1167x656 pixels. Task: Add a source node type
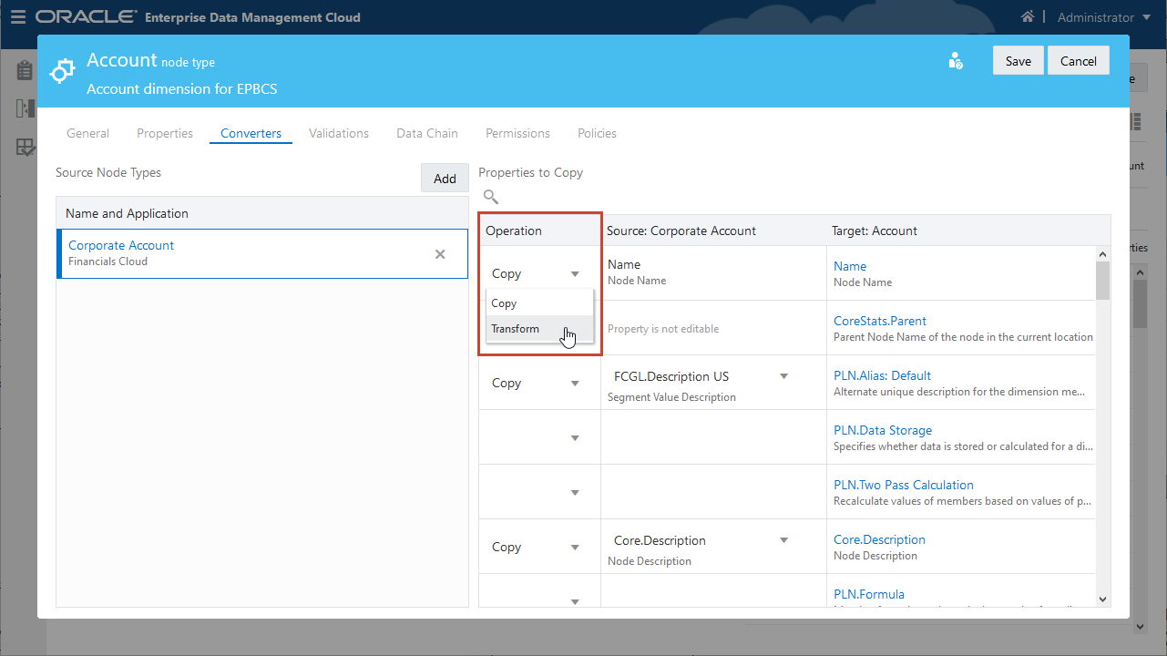click(x=445, y=179)
